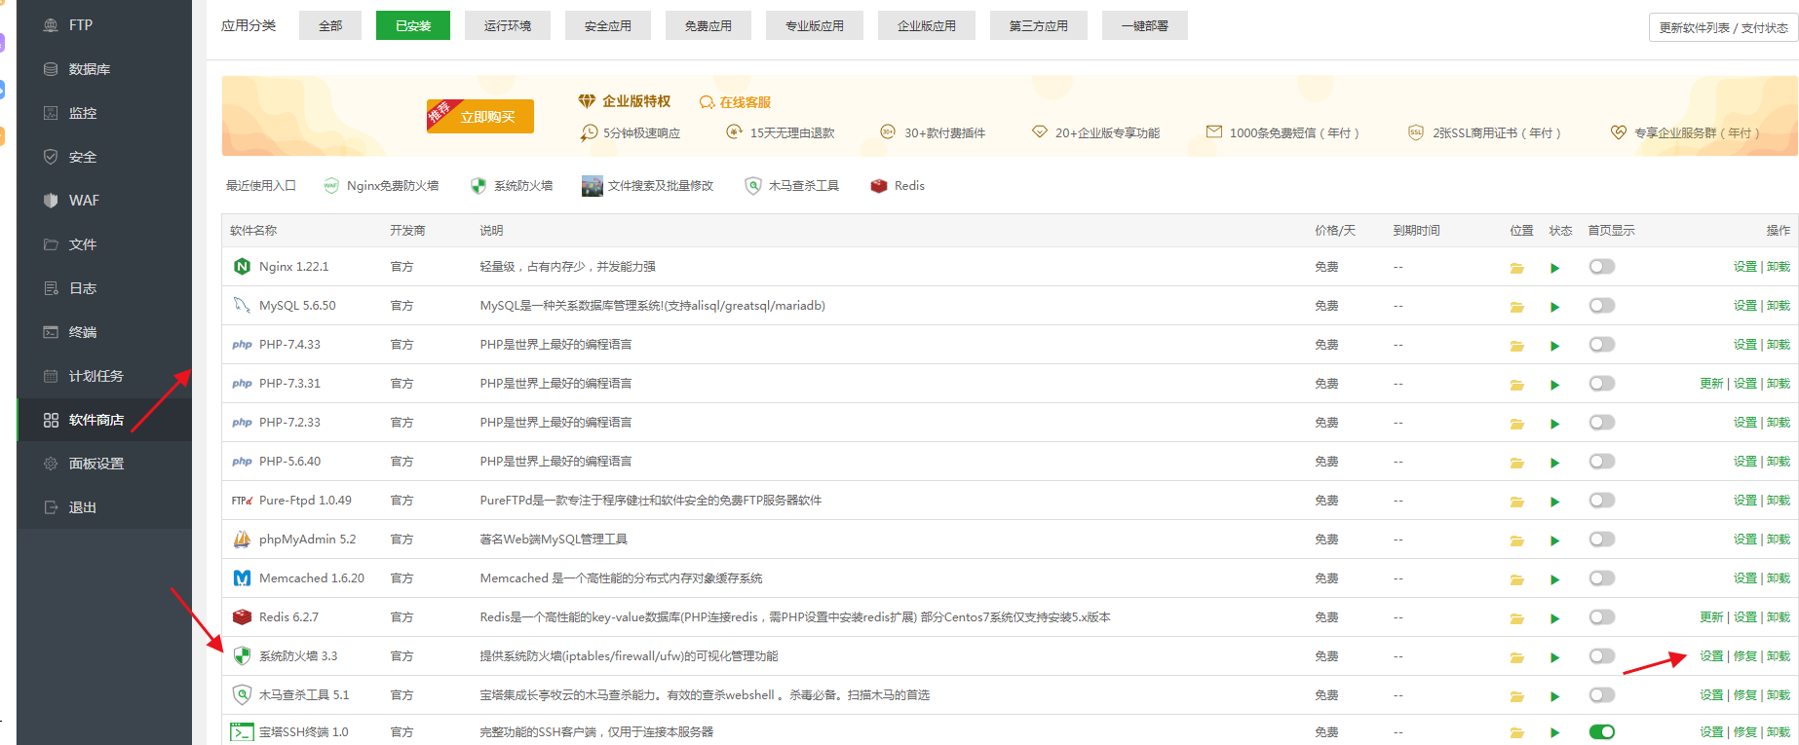Click status play icon for PHP-7.3.31

pos(1555,385)
